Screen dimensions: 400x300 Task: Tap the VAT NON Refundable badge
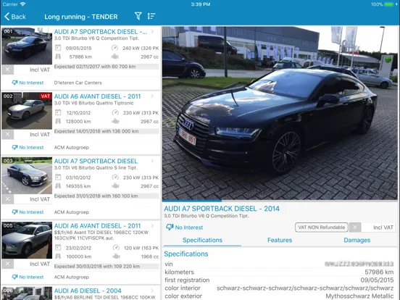[x=322, y=228]
